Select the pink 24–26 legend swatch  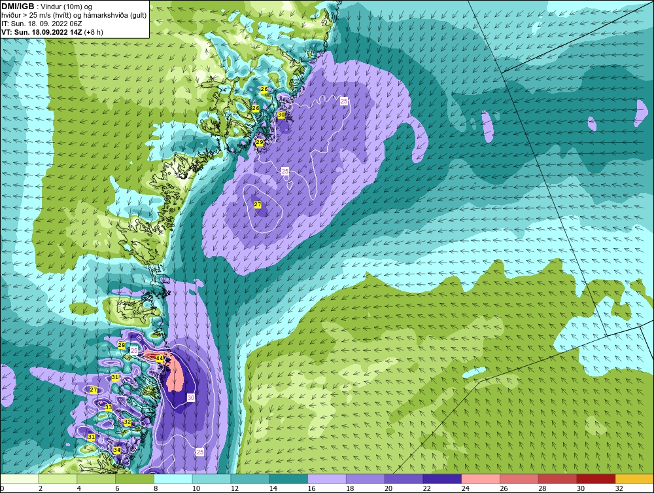coord(481,479)
